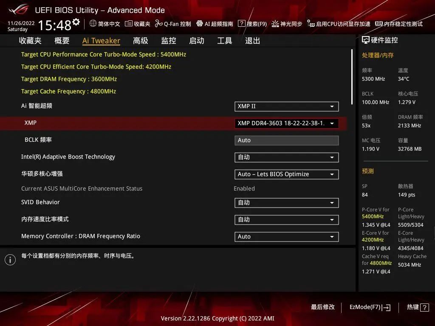
Task: Open AI 超频指南
Action: 215,24
